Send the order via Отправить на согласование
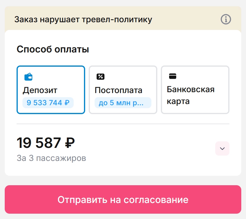Screen dimensions: 246x219 [123, 199]
